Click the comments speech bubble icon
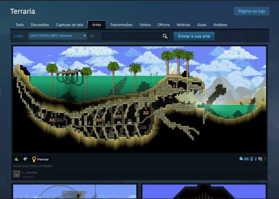279x199 pixels. click(260, 159)
